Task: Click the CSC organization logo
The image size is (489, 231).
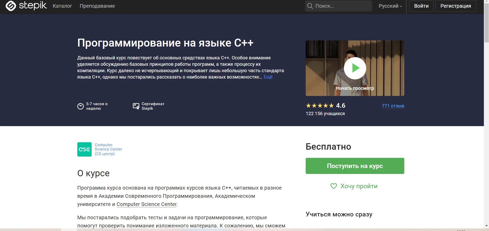Action: tap(84, 149)
